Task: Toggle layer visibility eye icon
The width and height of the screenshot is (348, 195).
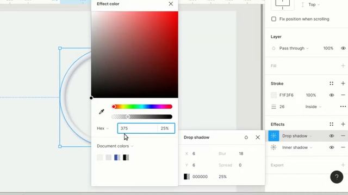Action: coord(343,48)
